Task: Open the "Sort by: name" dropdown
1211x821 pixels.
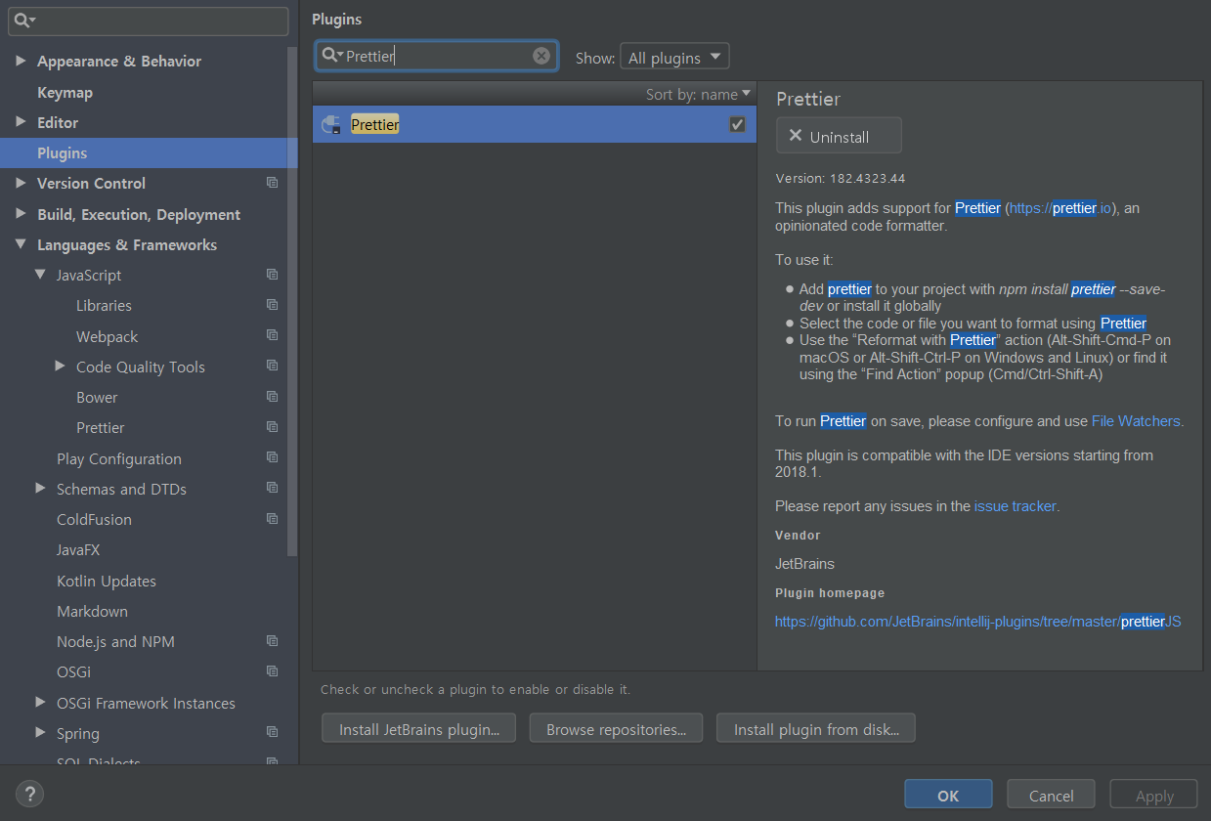Action: (x=698, y=93)
